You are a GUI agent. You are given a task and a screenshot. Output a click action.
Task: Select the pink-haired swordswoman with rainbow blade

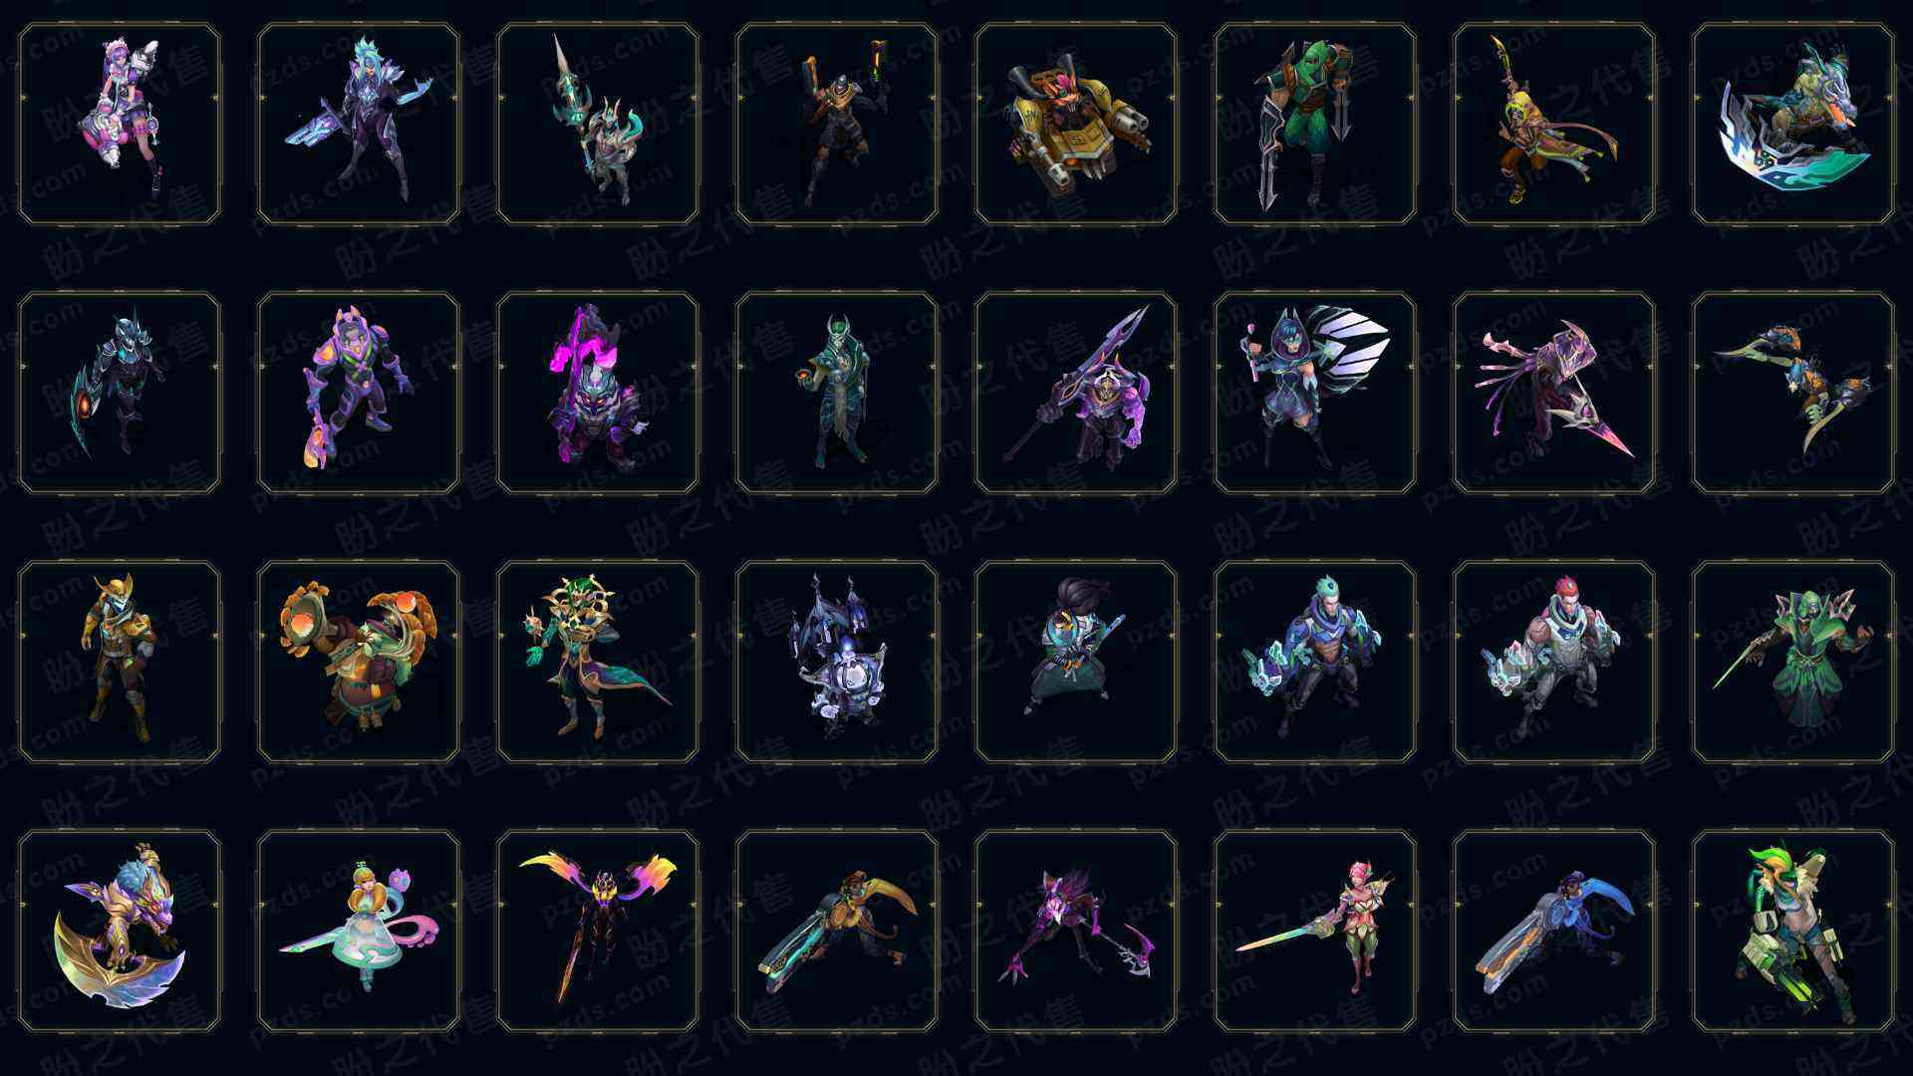pos(1315,931)
